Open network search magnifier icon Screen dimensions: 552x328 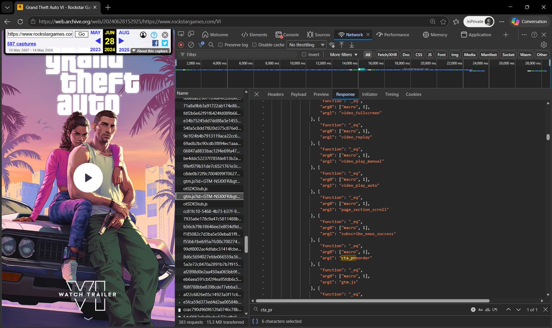point(211,45)
